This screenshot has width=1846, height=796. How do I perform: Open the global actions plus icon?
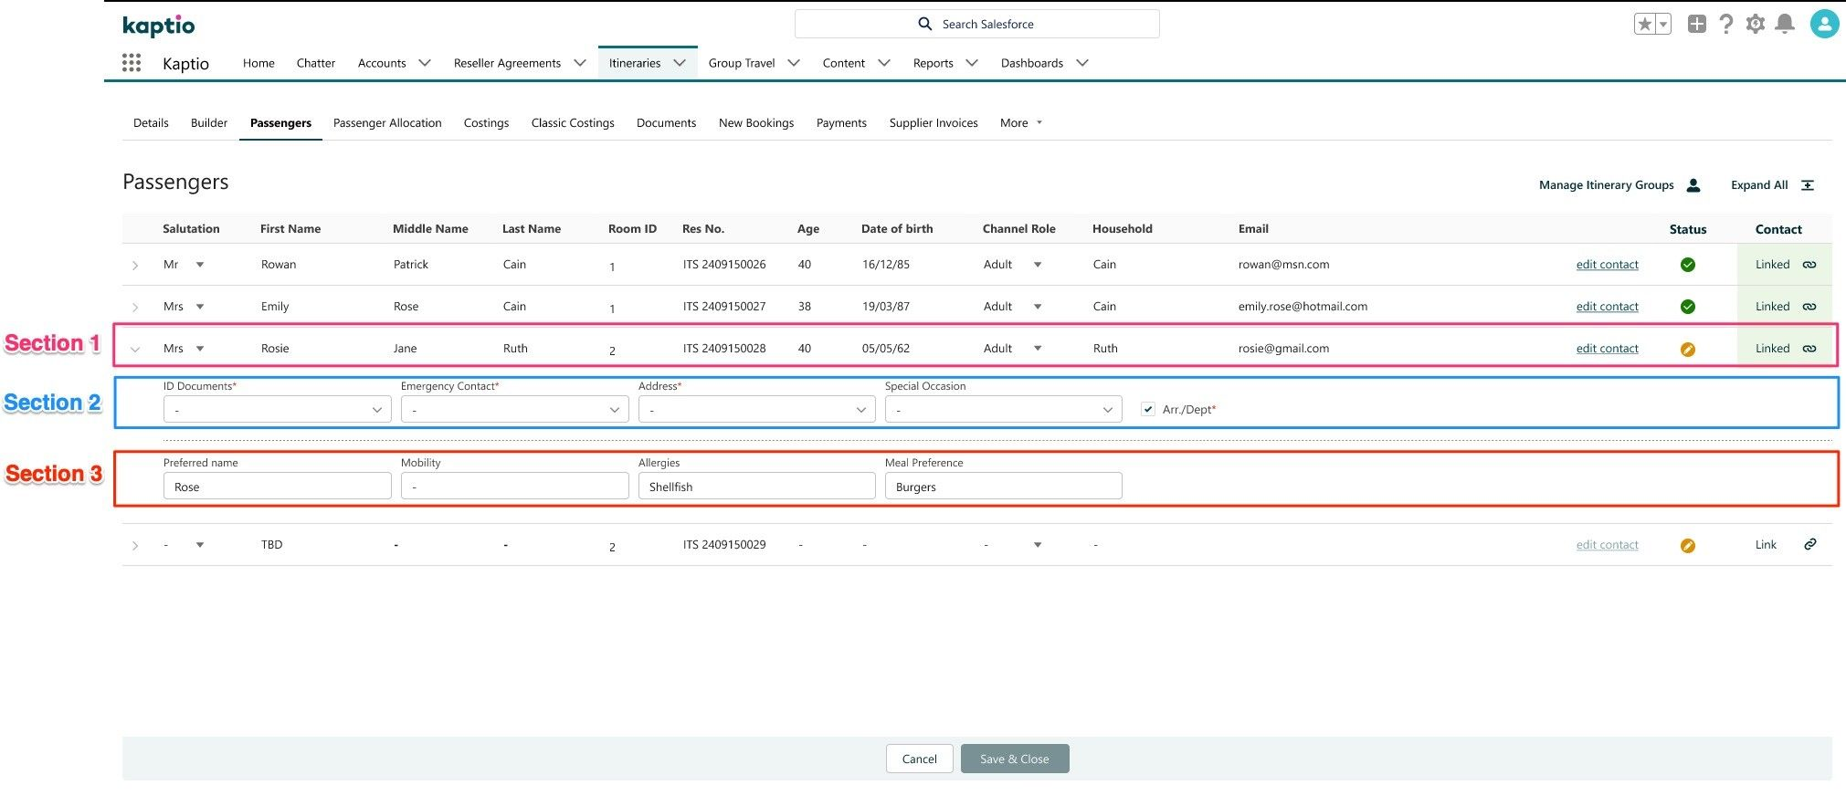[x=1696, y=25]
